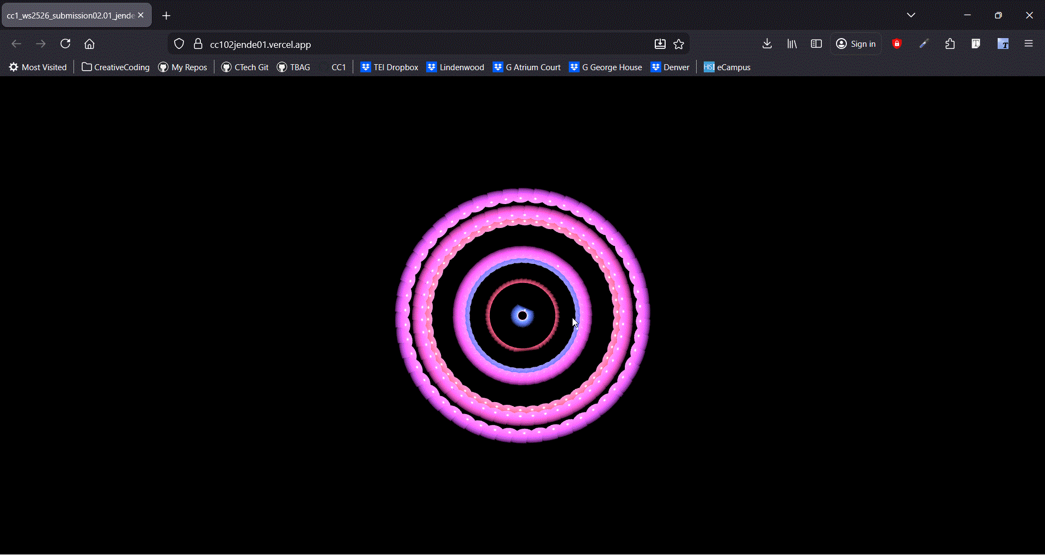Open tracking protection shield panel

[x=179, y=44]
